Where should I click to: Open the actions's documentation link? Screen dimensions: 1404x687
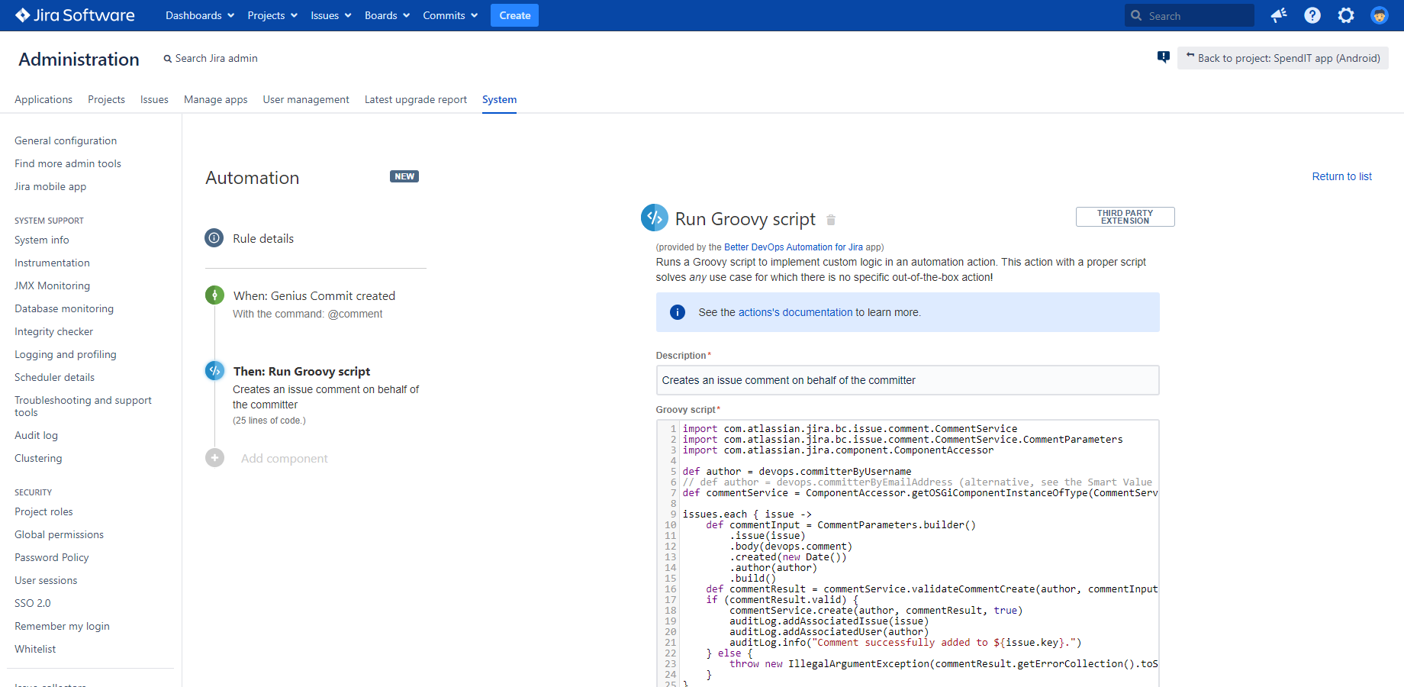(x=795, y=312)
